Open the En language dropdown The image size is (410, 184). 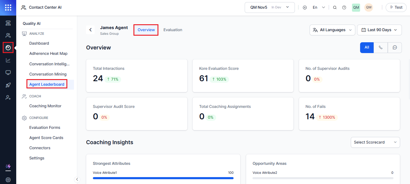[x=319, y=7]
